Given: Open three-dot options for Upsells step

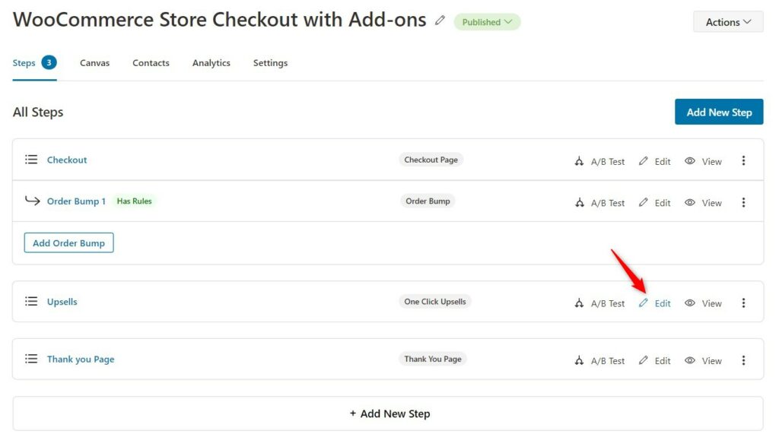Looking at the screenshot, I should [743, 303].
